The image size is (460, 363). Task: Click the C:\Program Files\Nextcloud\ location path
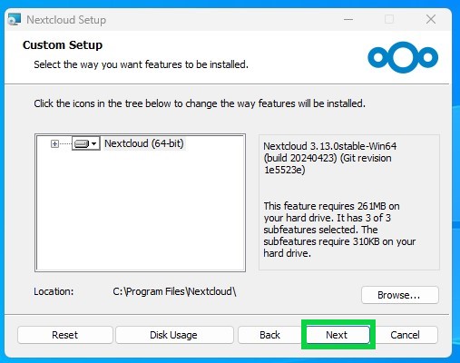[x=174, y=291]
